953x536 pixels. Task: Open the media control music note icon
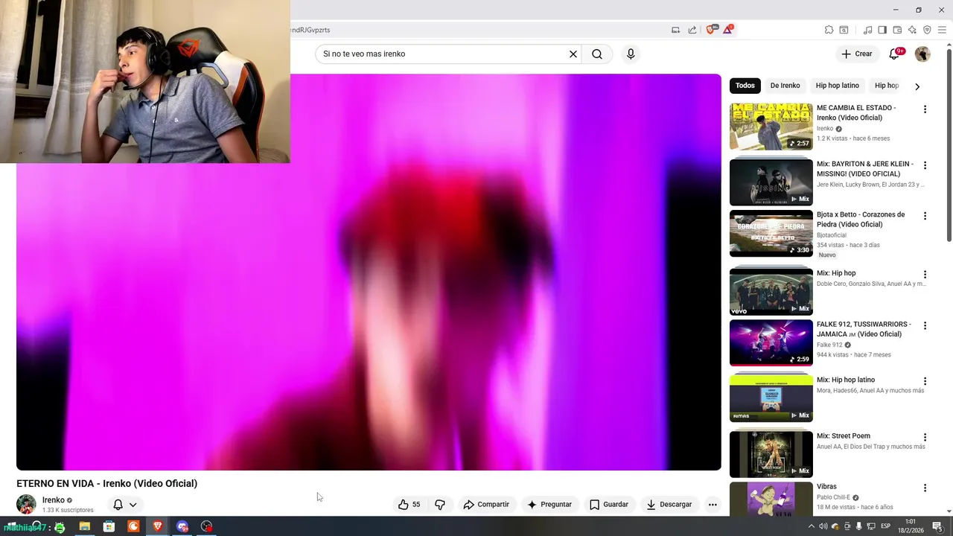pos(867,30)
